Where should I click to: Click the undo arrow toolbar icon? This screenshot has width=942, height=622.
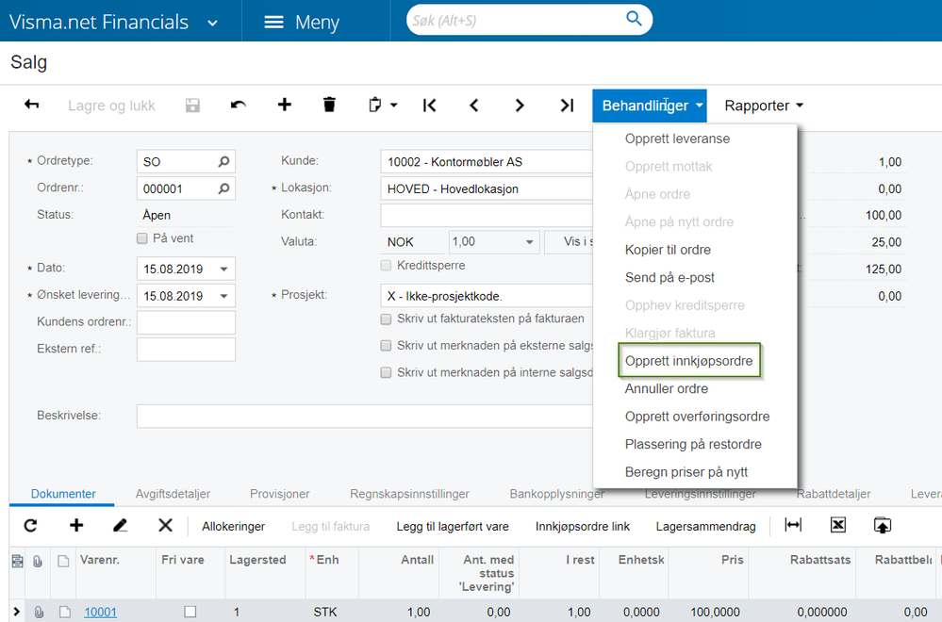[x=239, y=105]
